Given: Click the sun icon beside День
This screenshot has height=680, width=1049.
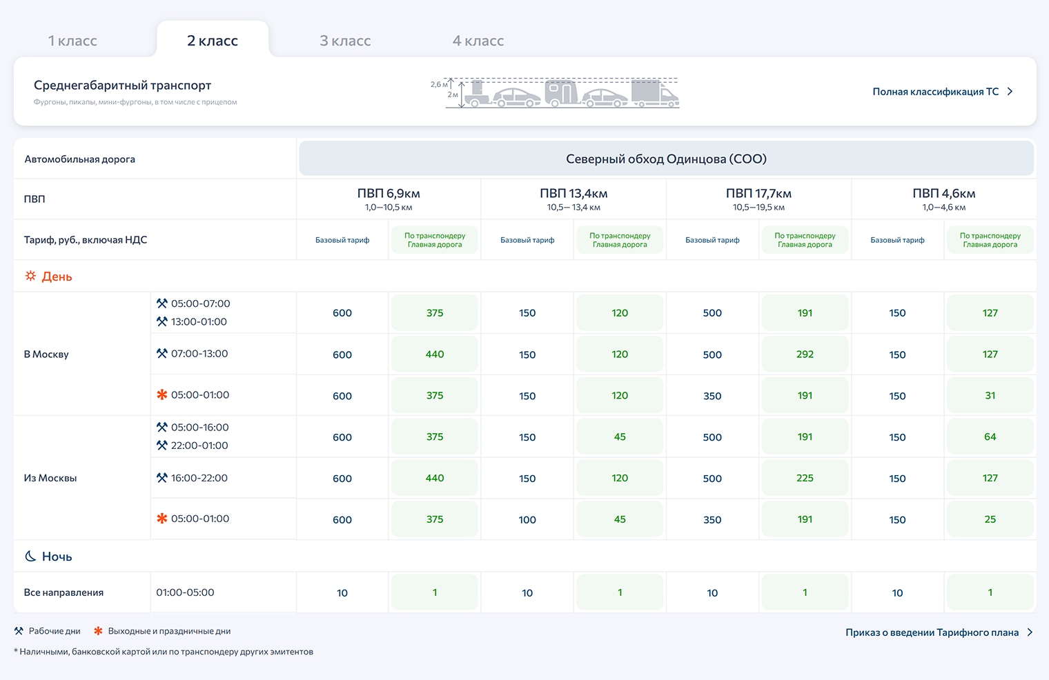Looking at the screenshot, I should pos(30,276).
